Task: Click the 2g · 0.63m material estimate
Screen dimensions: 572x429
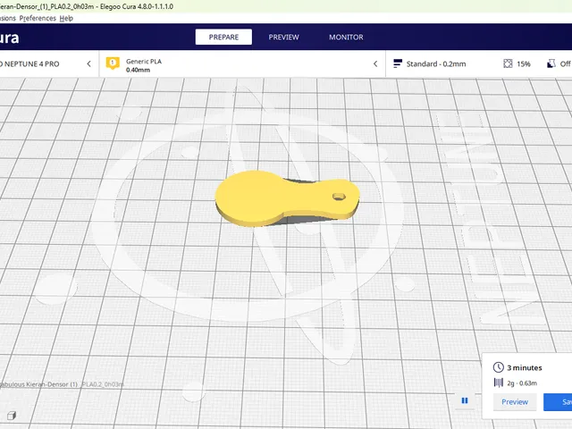Action: [522, 383]
